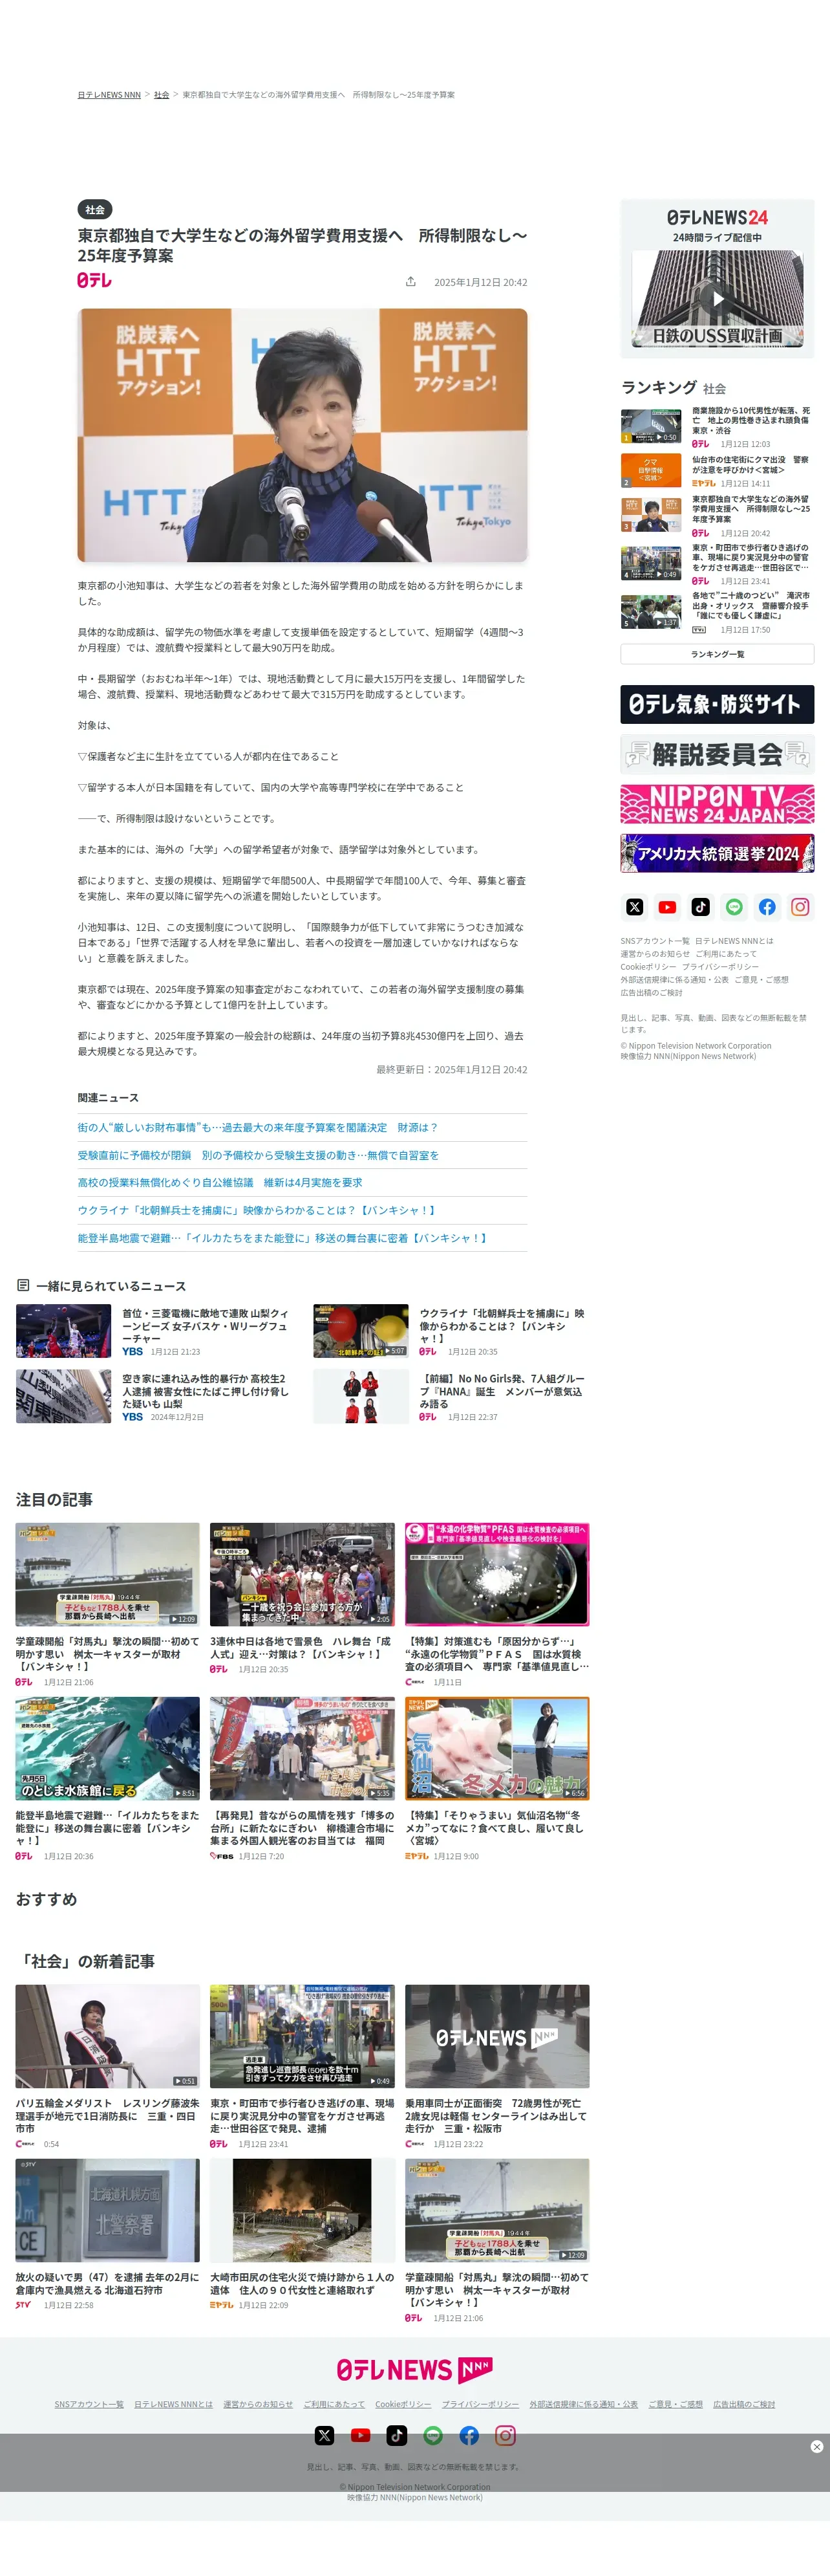830x2576 pixels.
Task: Open the 日テレ気象・防災サイト banner
Action: pyautogui.click(x=717, y=704)
